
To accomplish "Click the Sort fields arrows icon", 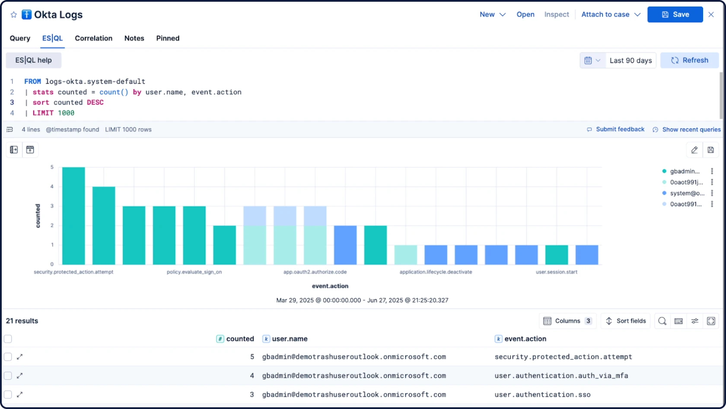I will coord(609,321).
